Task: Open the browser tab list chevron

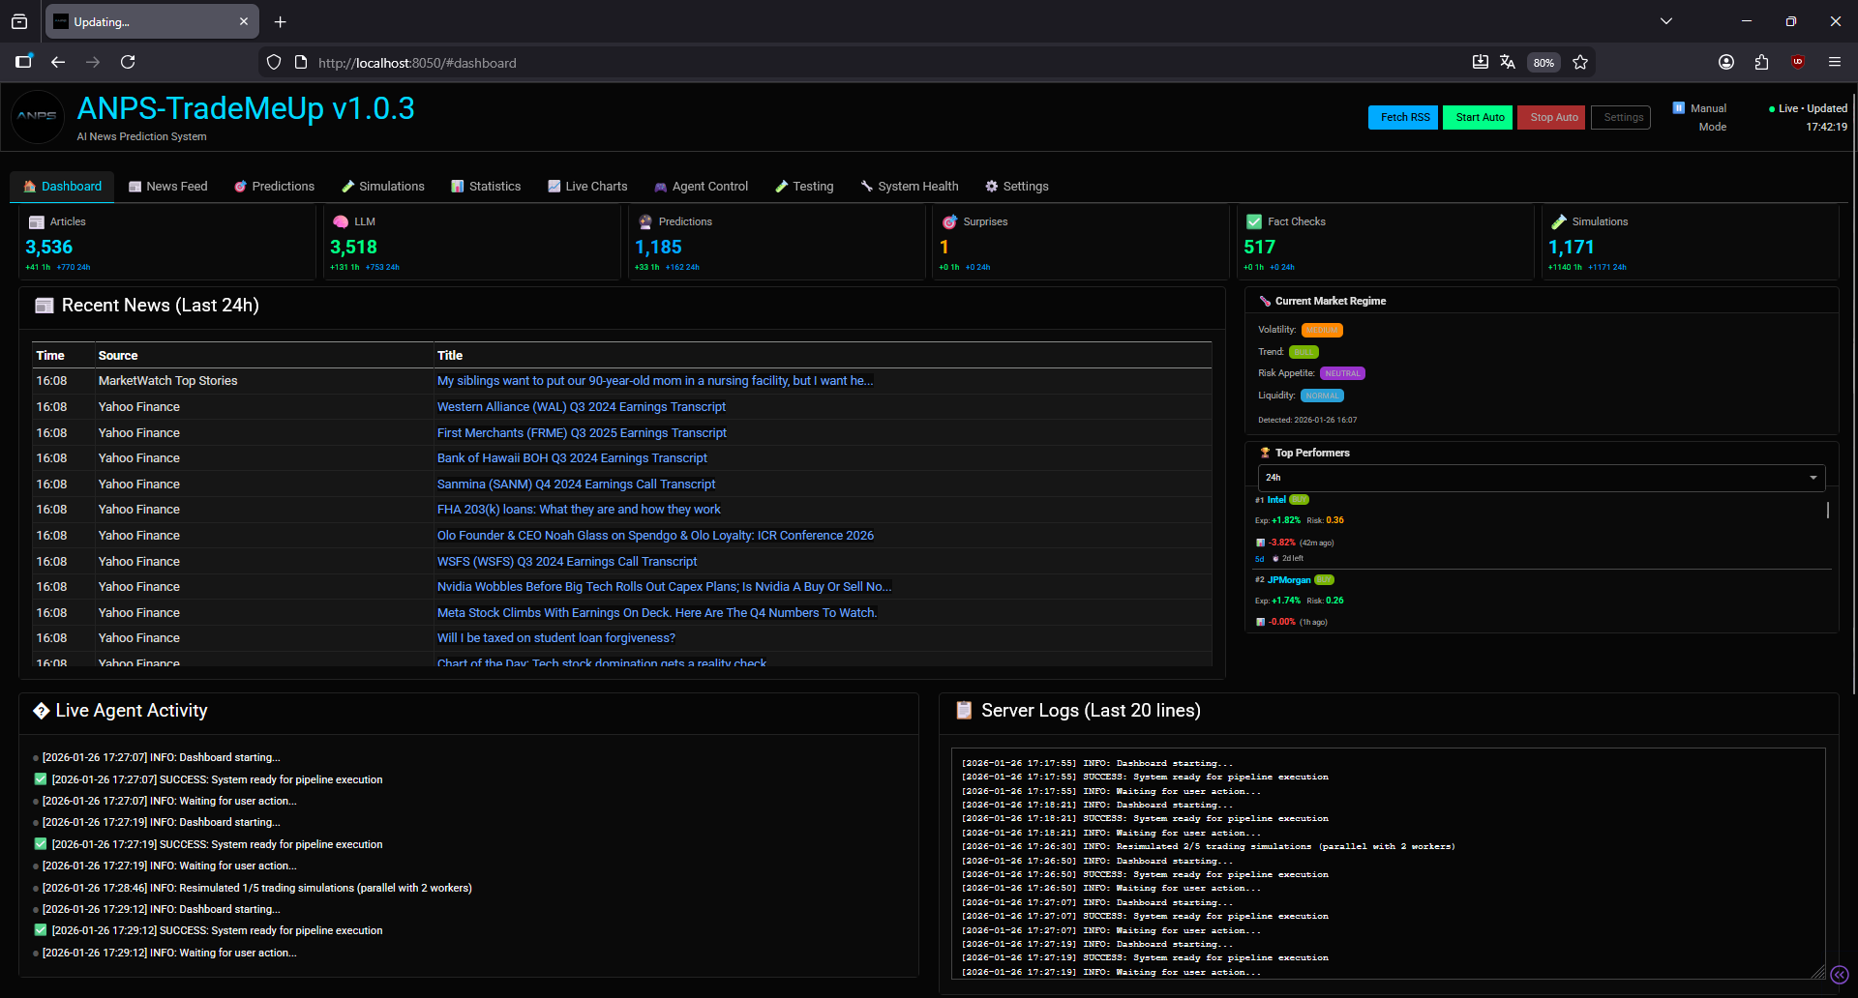Action: [1666, 21]
